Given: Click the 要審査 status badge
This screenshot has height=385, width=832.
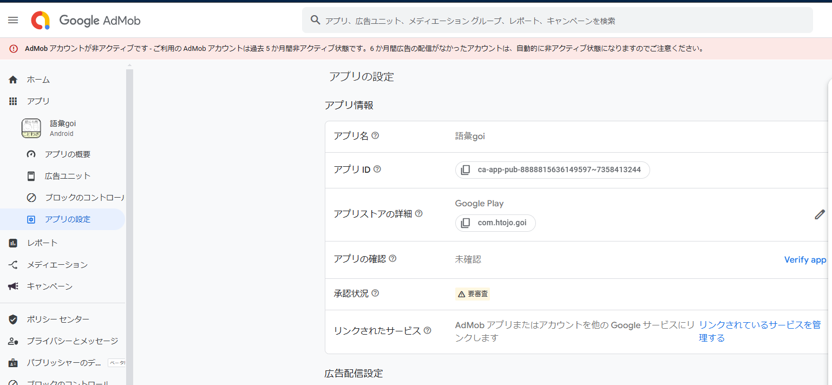Looking at the screenshot, I should tap(473, 294).
